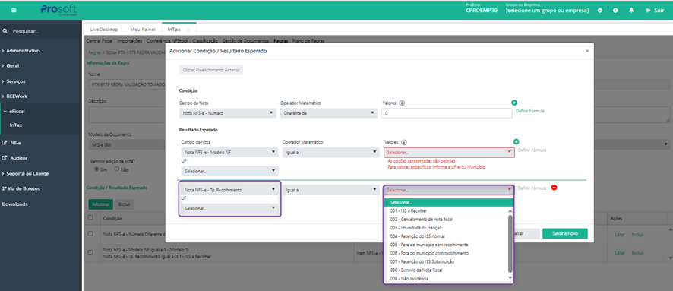Open Nota NFS-e - Modelo NF dropdown

pyautogui.click(x=229, y=152)
